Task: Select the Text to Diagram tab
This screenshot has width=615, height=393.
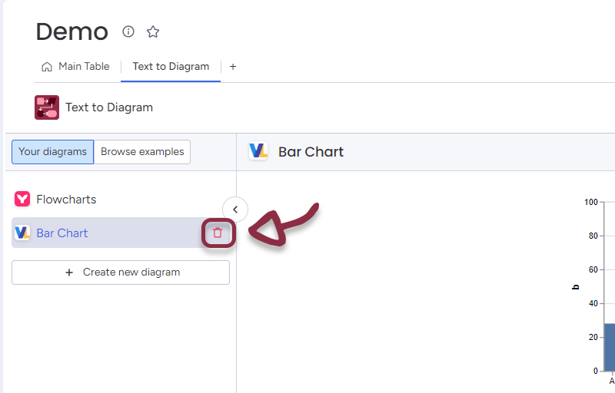Action: click(x=171, y=67)
